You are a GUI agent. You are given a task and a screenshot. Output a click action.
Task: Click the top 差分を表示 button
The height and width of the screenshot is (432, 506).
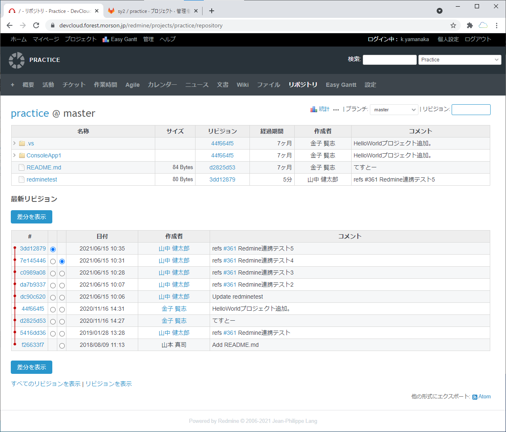[x=32, y=217]
